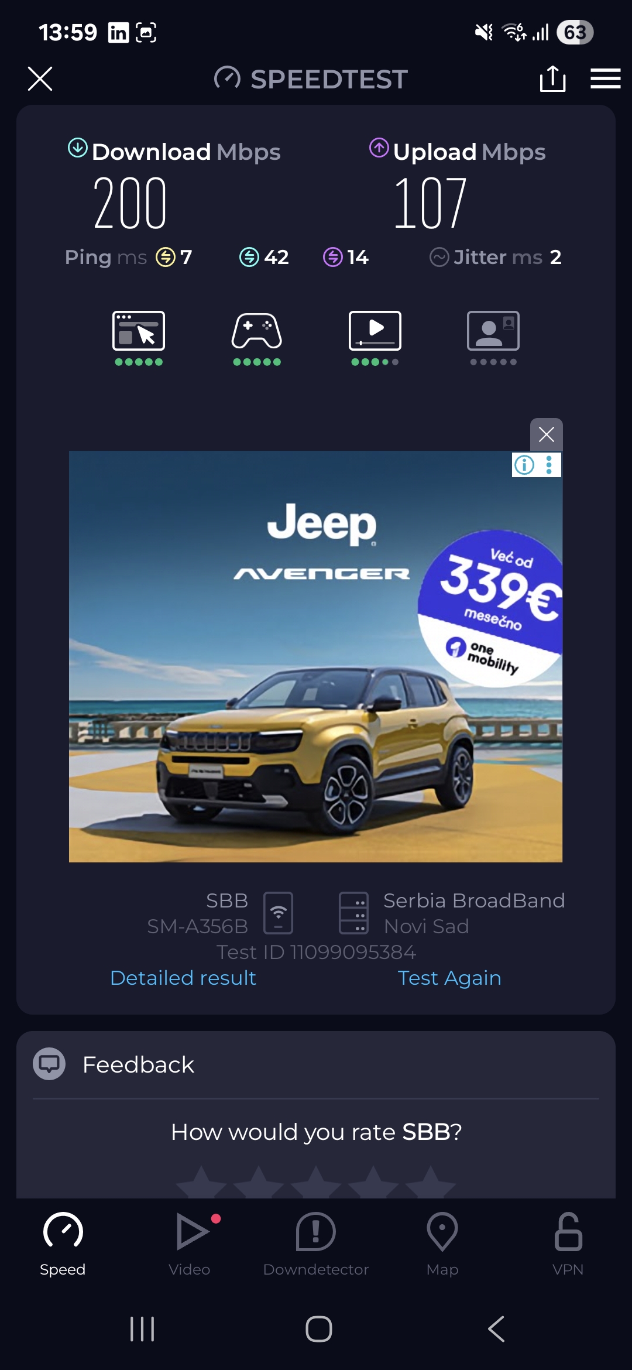Open the ad info icon

click(524, 465)
